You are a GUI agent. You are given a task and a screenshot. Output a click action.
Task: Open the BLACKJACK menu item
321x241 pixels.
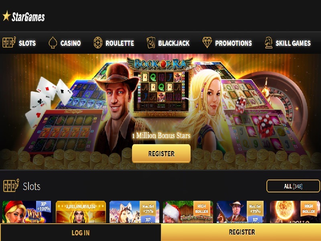coord(174,43)
